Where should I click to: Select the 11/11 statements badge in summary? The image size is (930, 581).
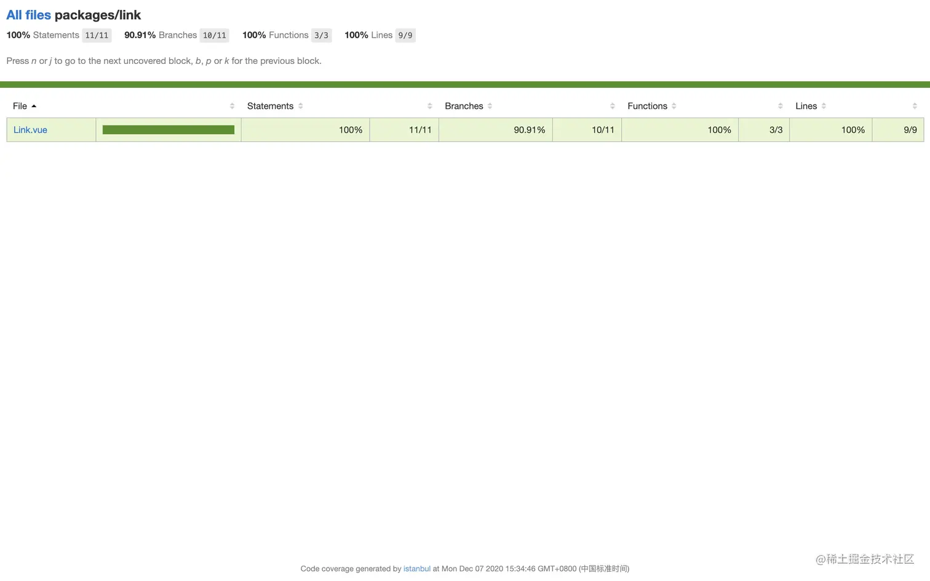(97, 35)
